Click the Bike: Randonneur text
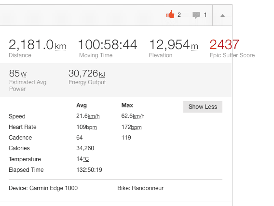This screenshot has height=206, width=274. [x=140, y=188]
